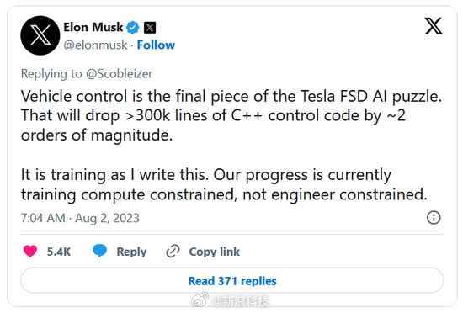Click the 5.4K likes count

[x=59, y=252]
